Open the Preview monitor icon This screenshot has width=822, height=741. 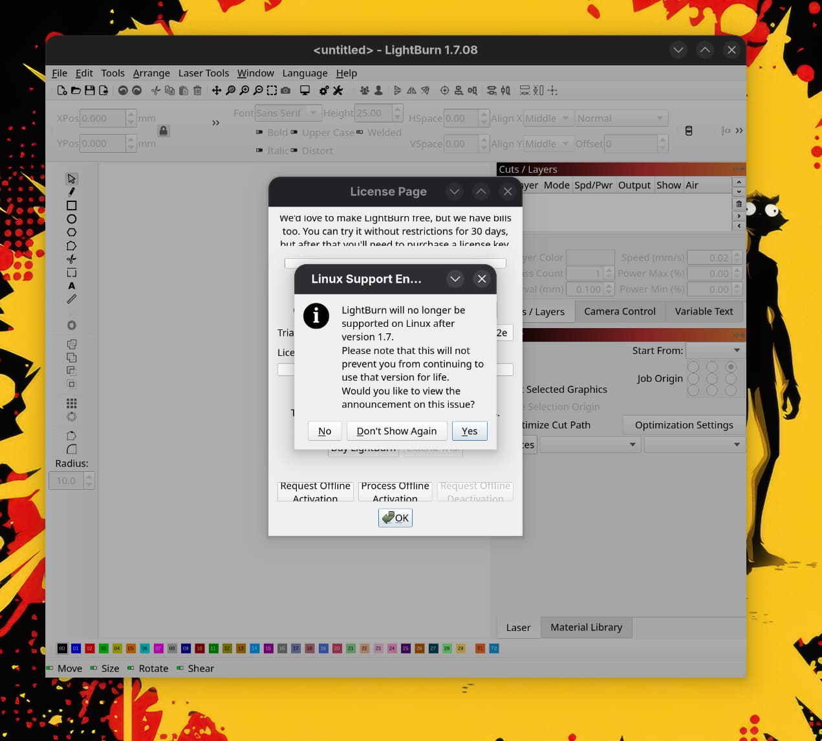click(305, 91)
